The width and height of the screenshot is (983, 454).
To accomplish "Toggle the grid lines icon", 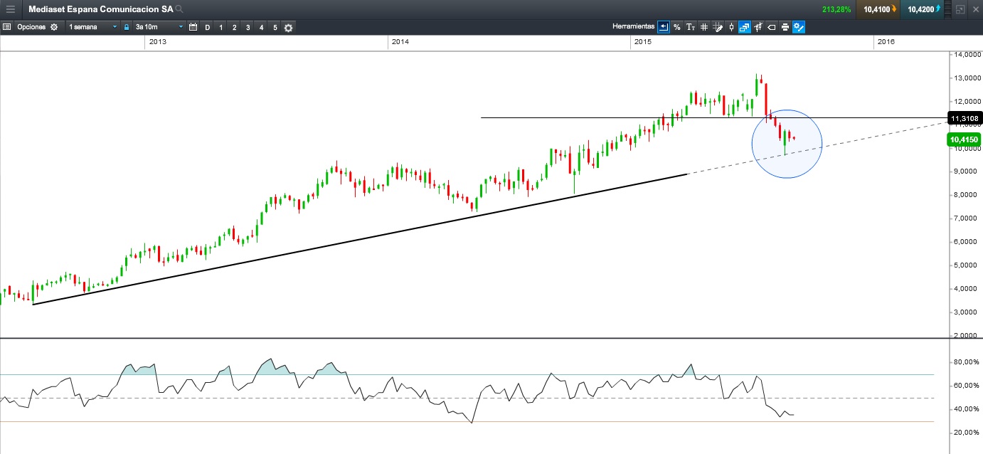I will [703, 27].
